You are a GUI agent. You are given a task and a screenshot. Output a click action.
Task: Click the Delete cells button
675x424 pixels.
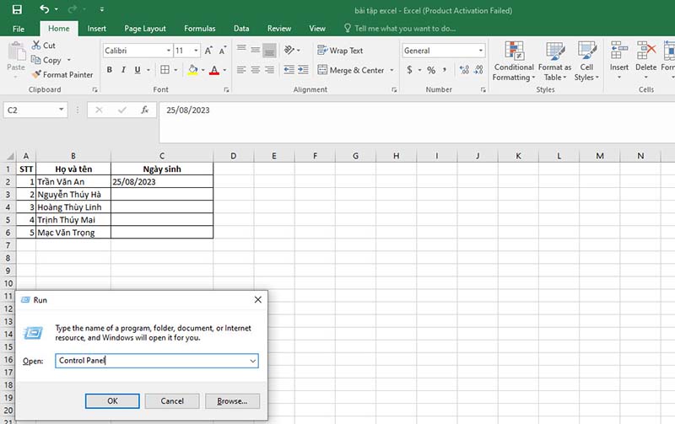[x=645, y=60]
